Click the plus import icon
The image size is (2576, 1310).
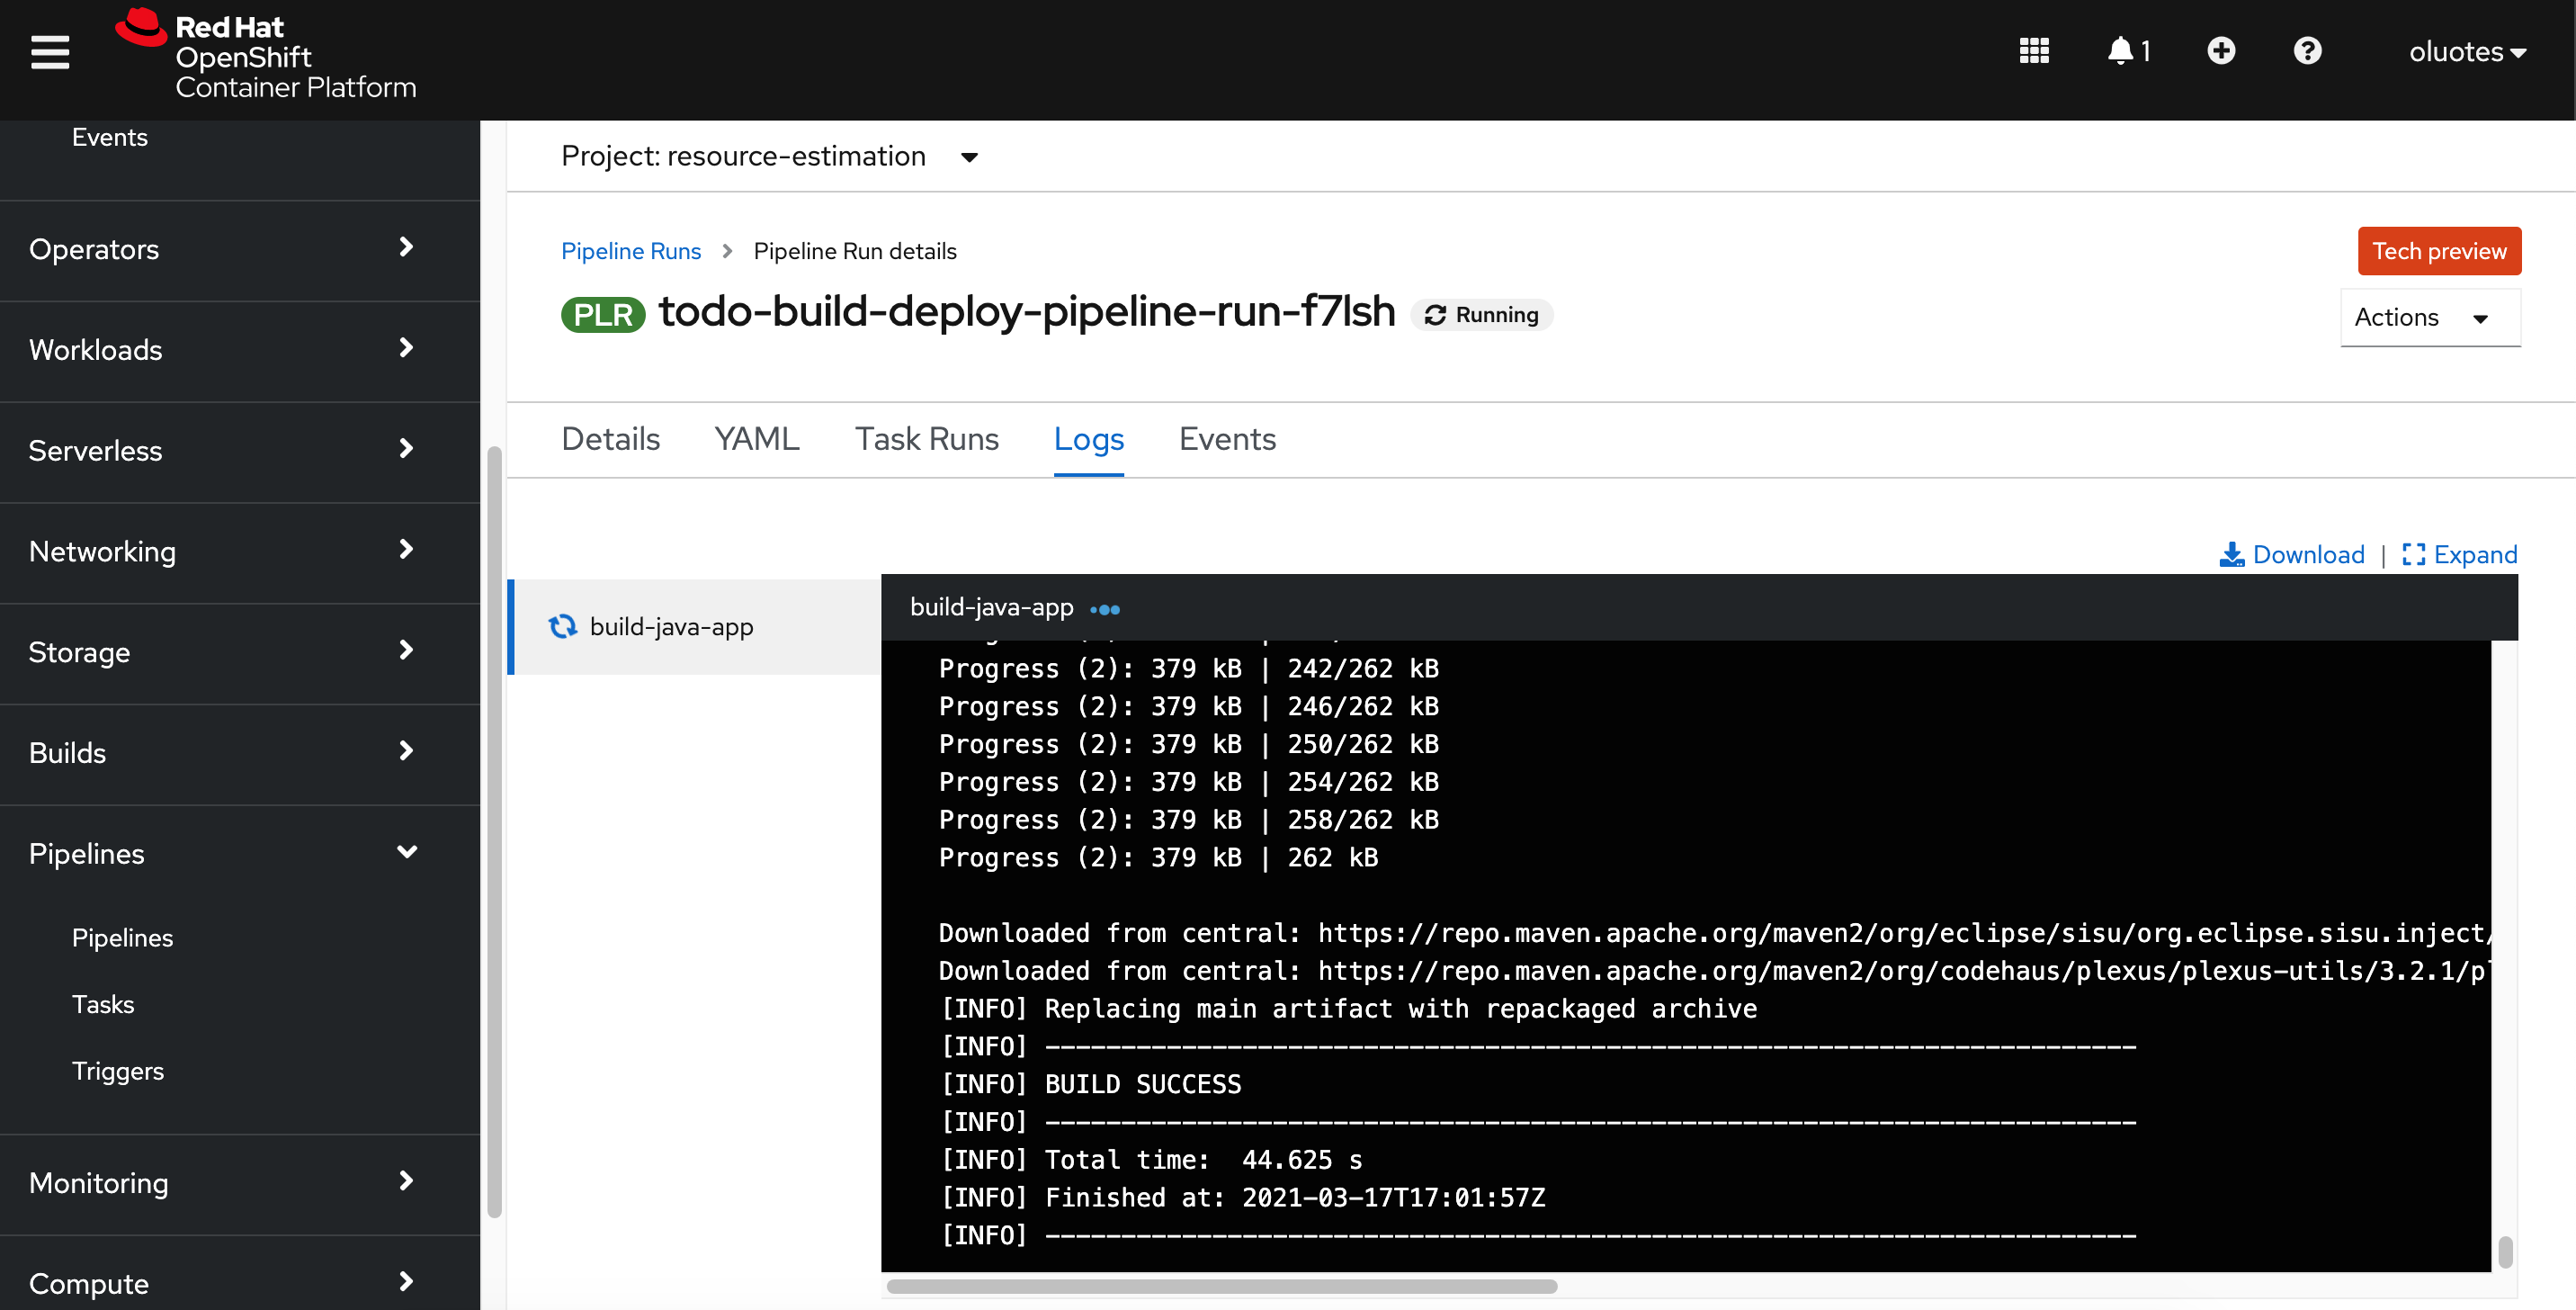tap(2221, 51)
